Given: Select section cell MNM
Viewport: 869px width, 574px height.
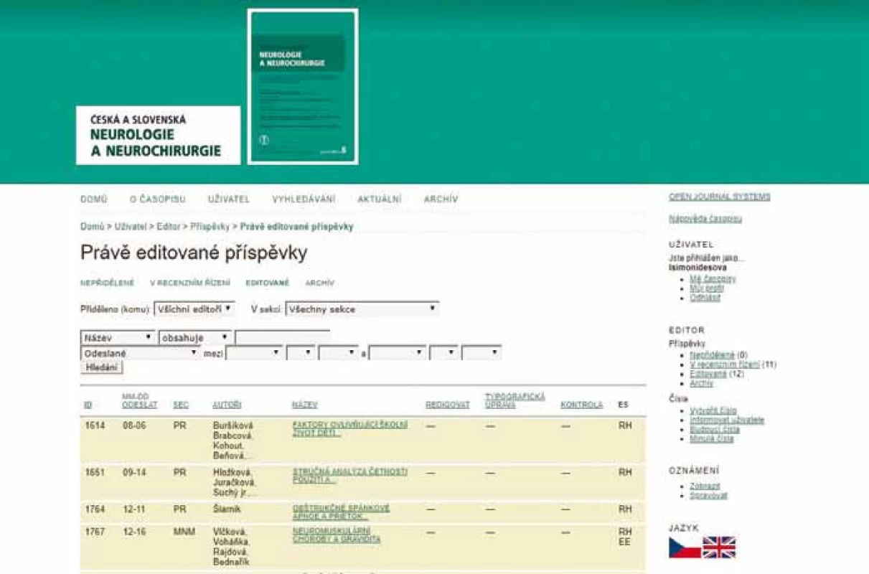Looking at the screenshot, I should click(x=184, y=532).
